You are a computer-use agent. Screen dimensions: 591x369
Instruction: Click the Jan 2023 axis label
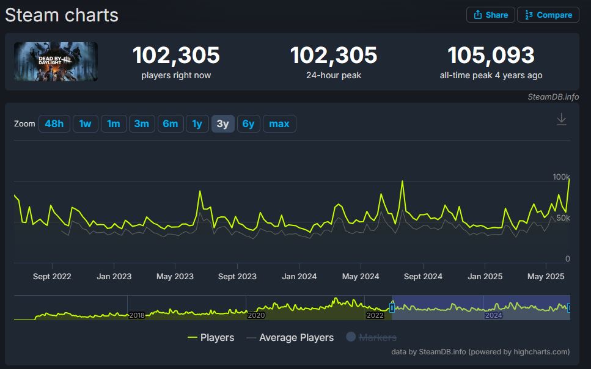(x=114, y=276)
